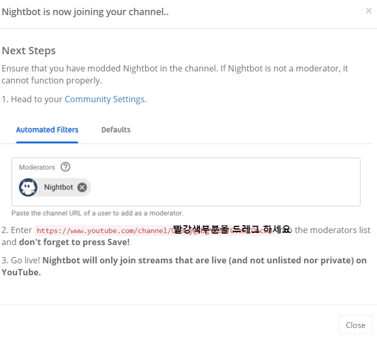This screenshot has width=377, height=340.
Task: Click the 'Moderators' field label
Action: coord(37,167)
